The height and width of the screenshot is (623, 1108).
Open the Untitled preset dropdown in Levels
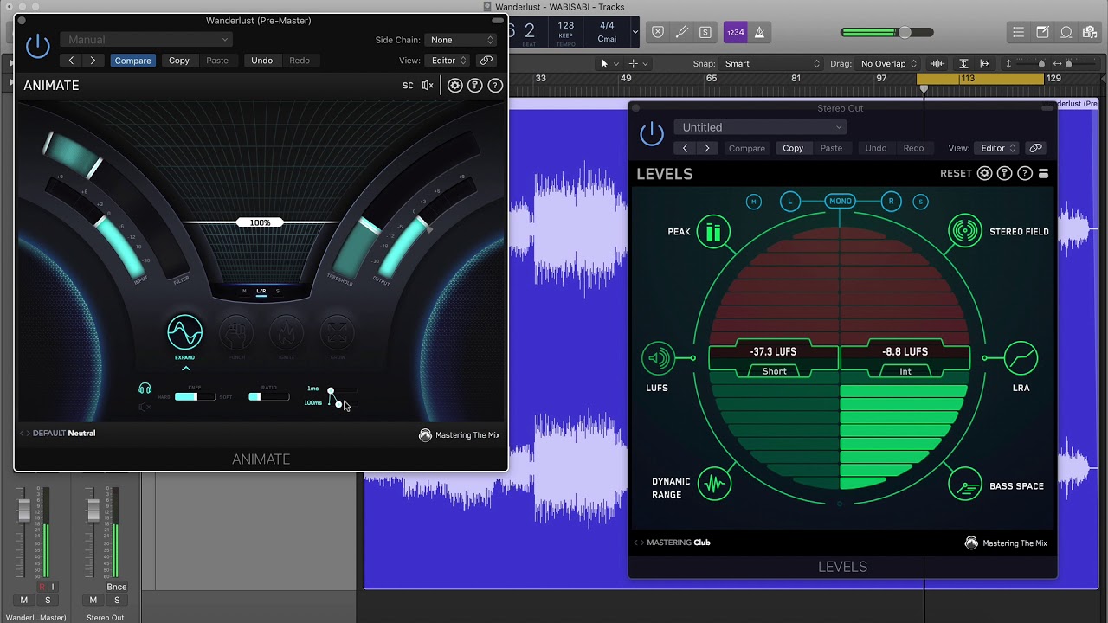[x=760, y=127]
